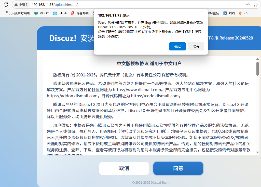This screenshot has height=187, width=261.
Task: Click the Release 20240520 version text
Action: (x=236, y=38)
